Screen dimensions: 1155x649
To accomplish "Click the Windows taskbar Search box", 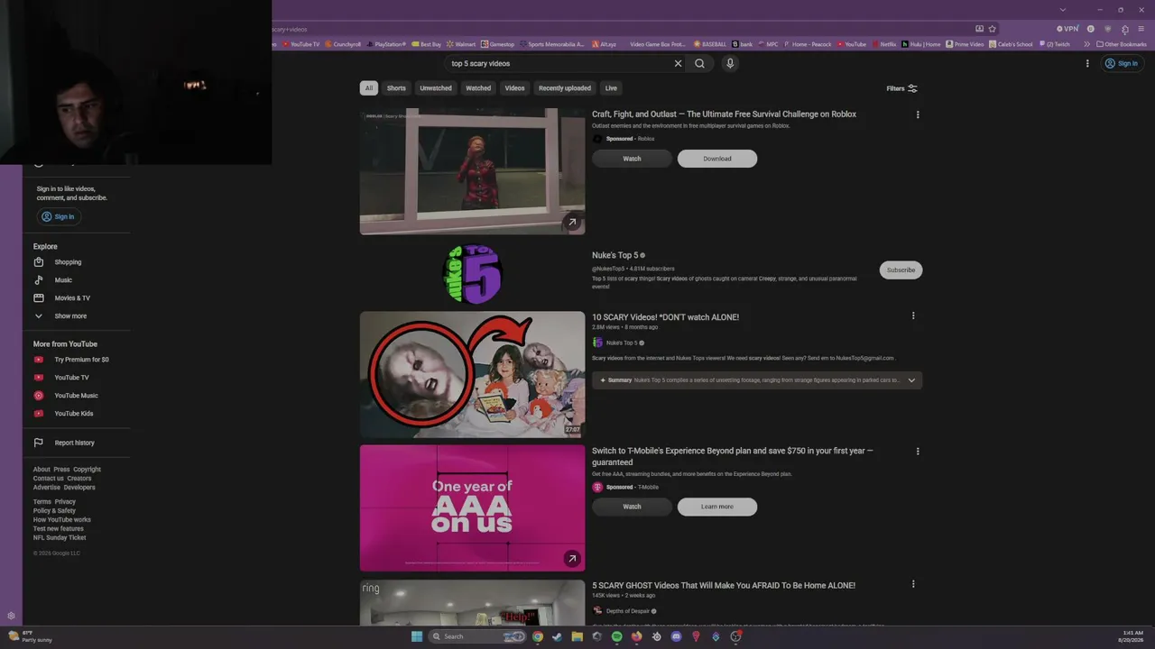I will (478, 636).
